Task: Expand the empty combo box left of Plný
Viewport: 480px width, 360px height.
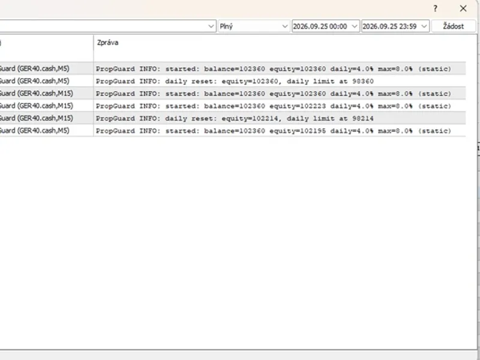Action: click(x=211, y=26)
